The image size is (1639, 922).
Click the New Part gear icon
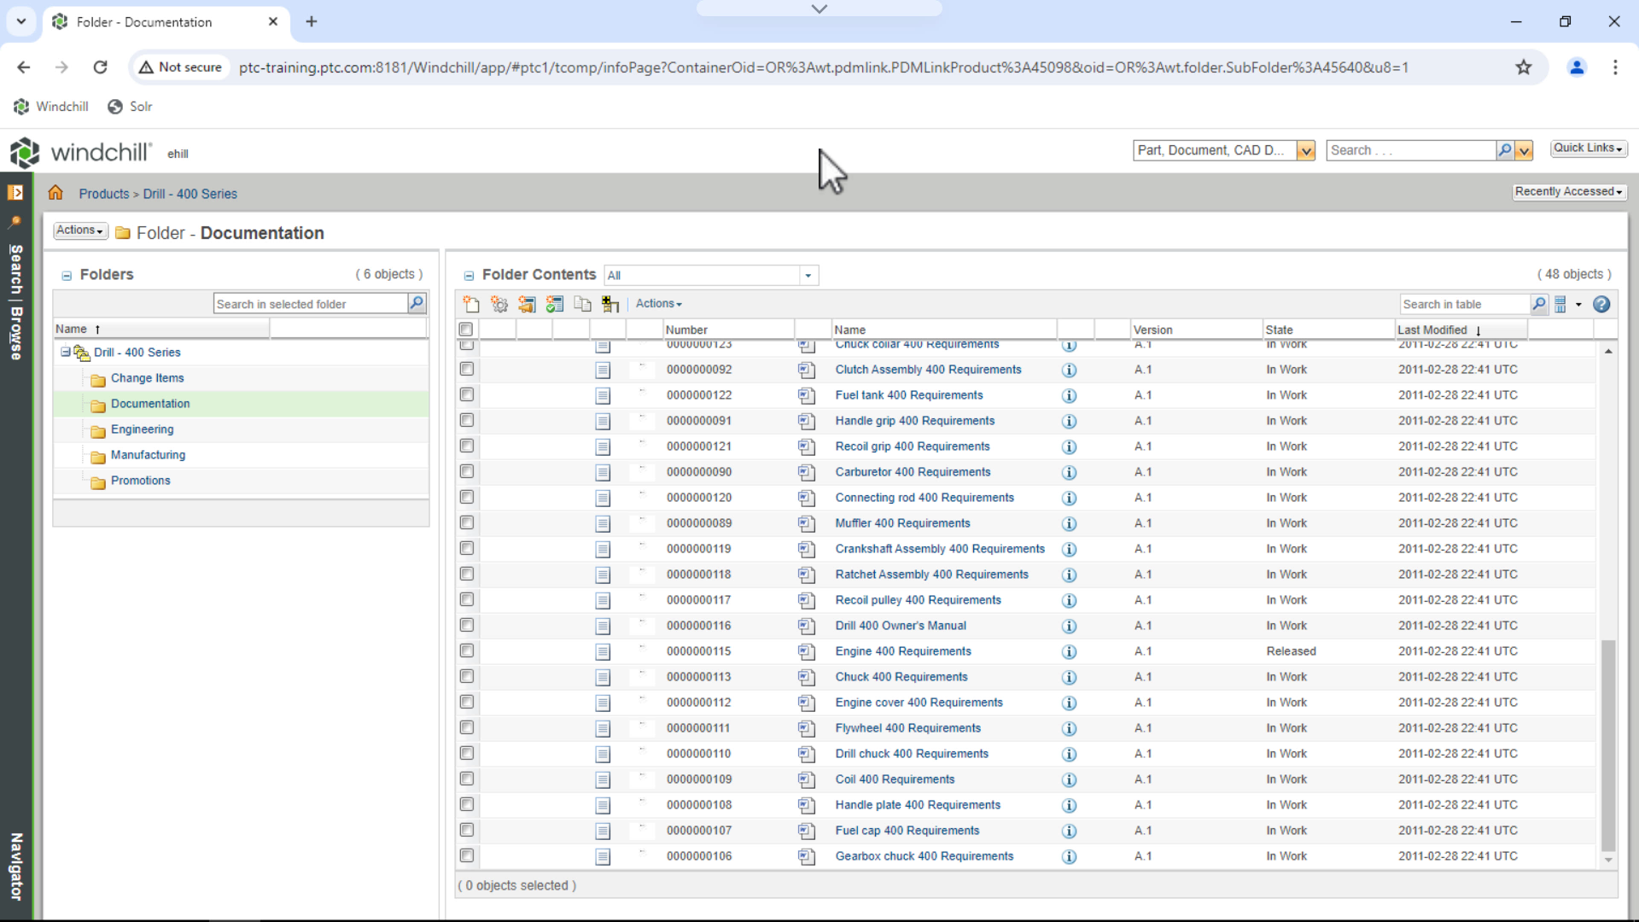coord(499,304)
